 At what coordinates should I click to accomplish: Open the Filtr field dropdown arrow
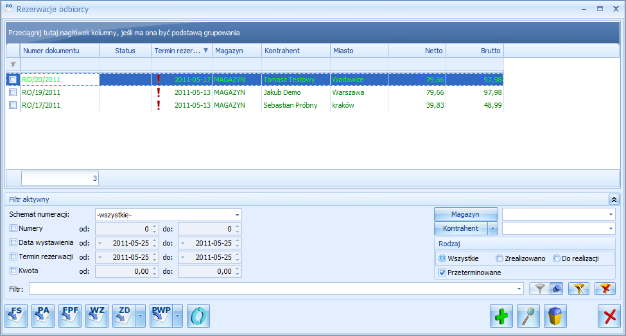point(519,289)
